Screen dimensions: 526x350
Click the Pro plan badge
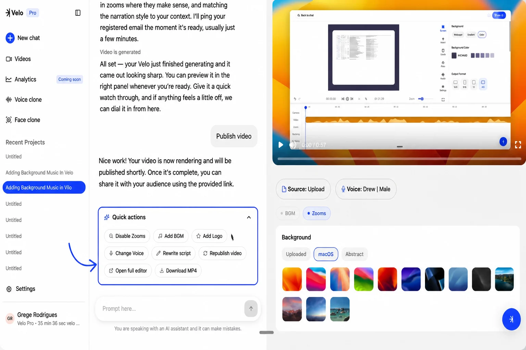pyautogui.click(x=33, y=13)
